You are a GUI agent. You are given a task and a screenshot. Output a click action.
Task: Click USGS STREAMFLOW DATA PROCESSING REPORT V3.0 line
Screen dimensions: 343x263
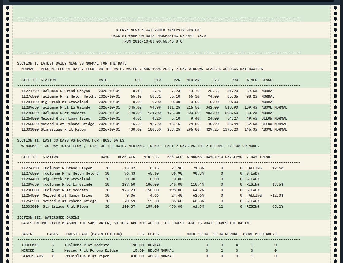[159, 36]
